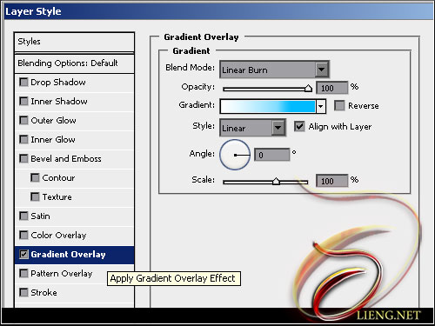Screen dimensions: 435x326
Task: Click the Scale percentage field
Action: tap(331, 181)
